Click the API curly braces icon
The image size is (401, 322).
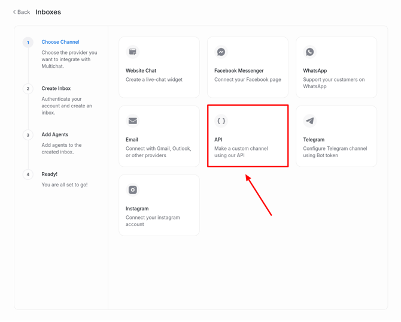click(221, 121)
